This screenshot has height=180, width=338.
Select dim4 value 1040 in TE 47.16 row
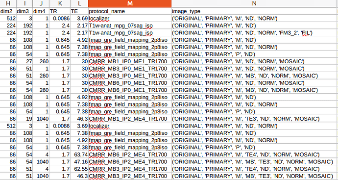click(x=41, y=162)
